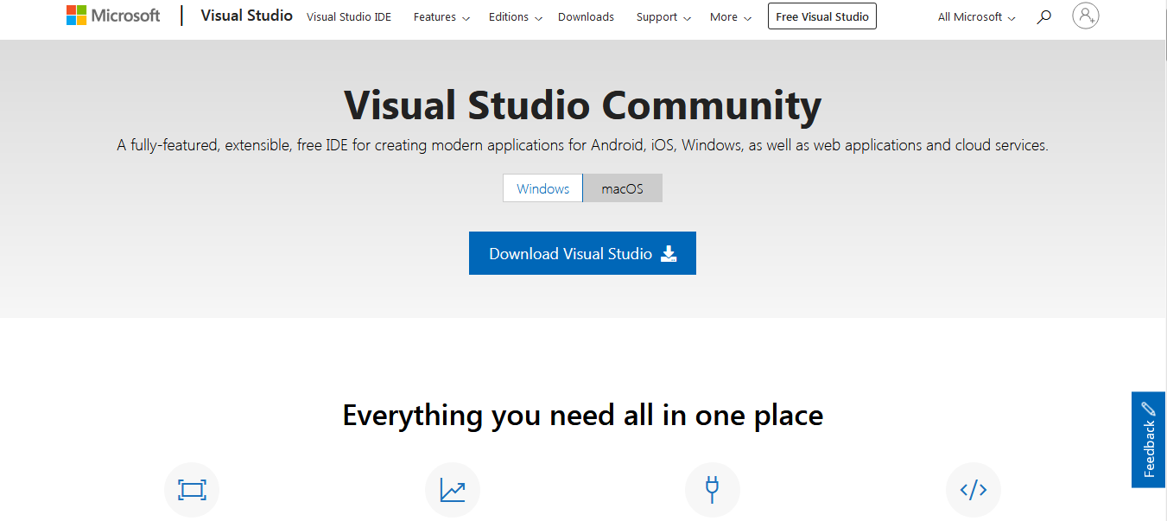The height and width of the screenshot is (521, 1167).
Task: Switch to the macOS platform toggle
Action: tap(623, 188)
